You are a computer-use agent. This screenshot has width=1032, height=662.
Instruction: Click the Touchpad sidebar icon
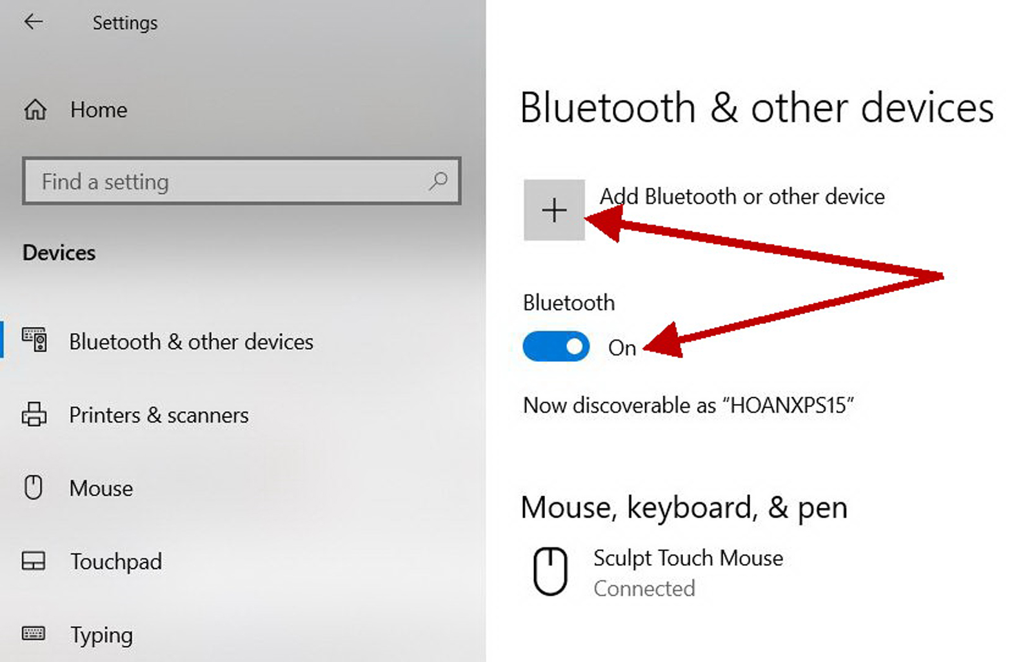coord(34,561)
